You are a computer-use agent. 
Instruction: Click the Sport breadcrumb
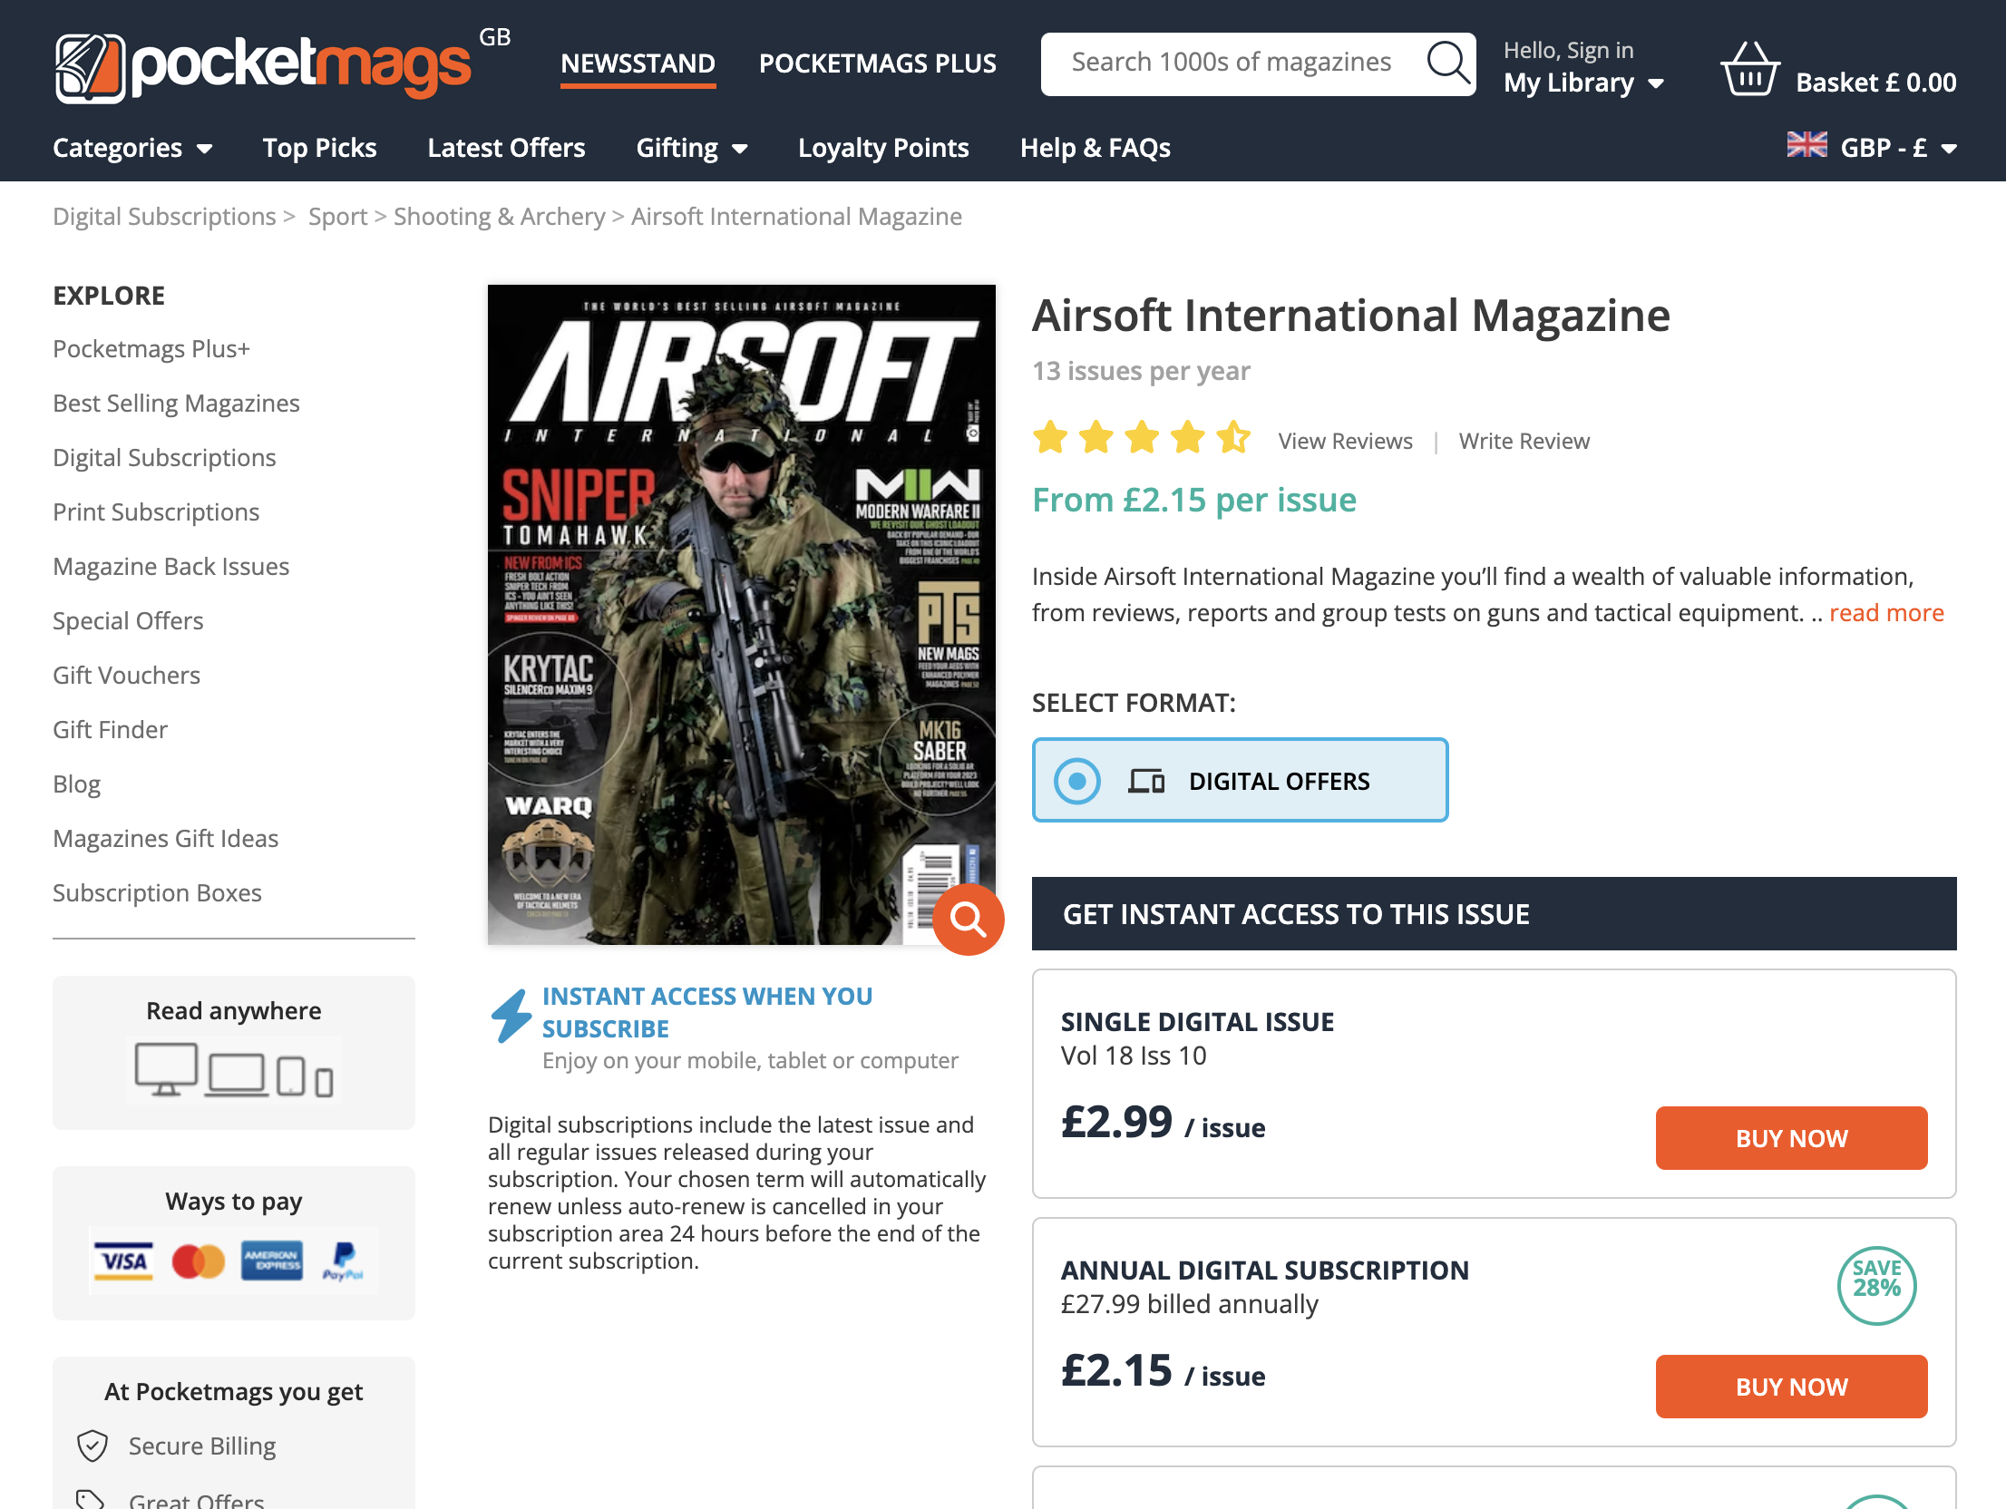click(x=337, y=217)
